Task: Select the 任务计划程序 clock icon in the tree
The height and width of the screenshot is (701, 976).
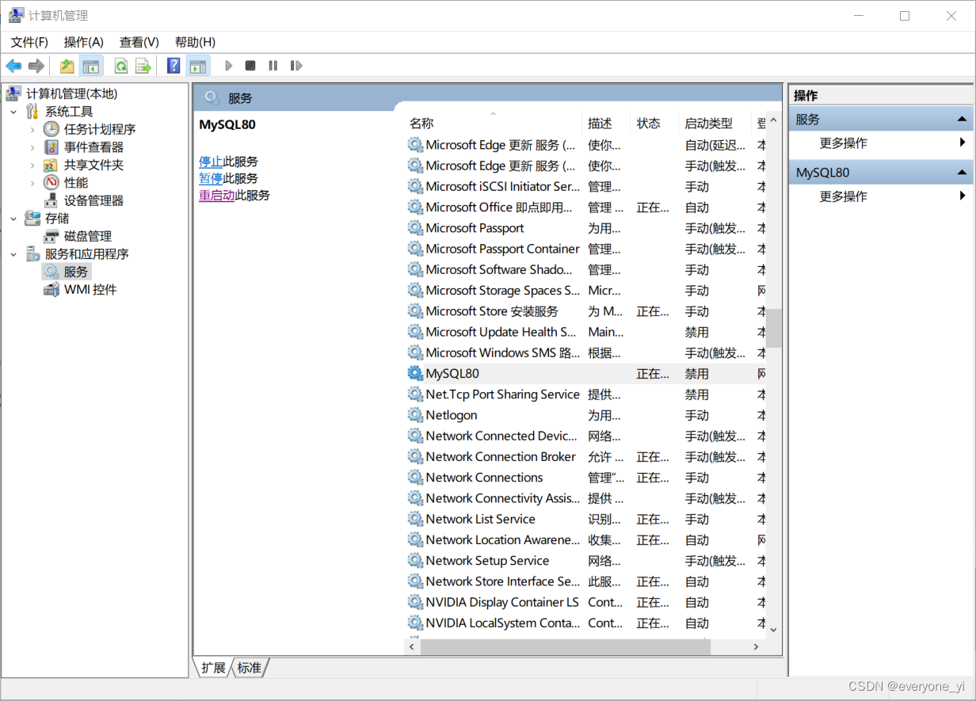Action: [x=51, y=129]
